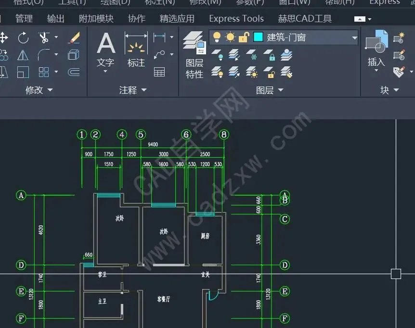Open 图层特性 layer properties manager
Viewport: 415px width, 328px height.
[x=195, y=55]
